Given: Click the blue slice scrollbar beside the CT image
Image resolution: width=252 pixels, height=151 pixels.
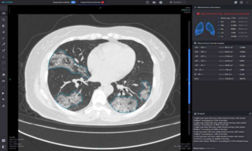Looking at the screenshot, I should click(189, 77).
